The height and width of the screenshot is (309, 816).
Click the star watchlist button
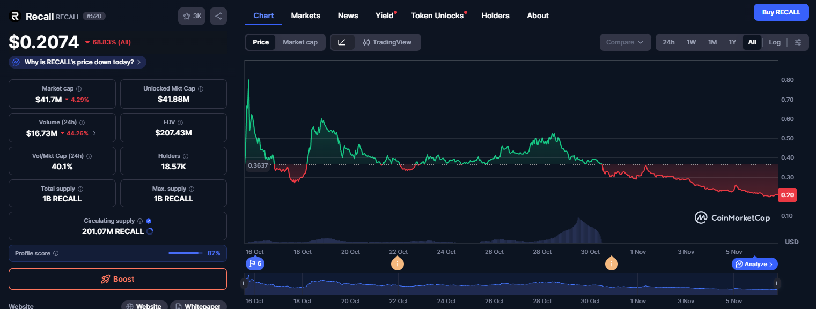192,16
